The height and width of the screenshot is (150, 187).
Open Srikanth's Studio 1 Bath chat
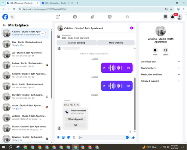click(x=25, y=75)
